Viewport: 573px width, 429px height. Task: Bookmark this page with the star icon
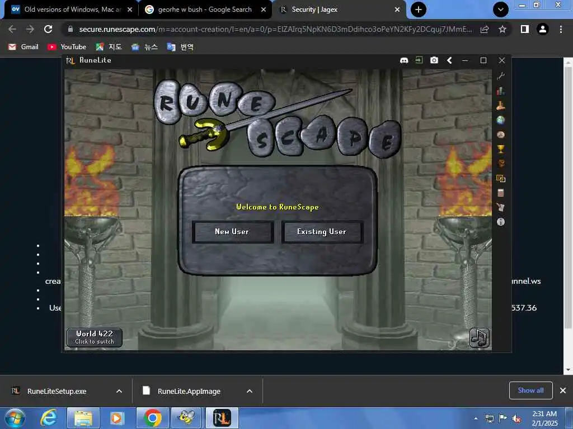[x=502, y=29]
